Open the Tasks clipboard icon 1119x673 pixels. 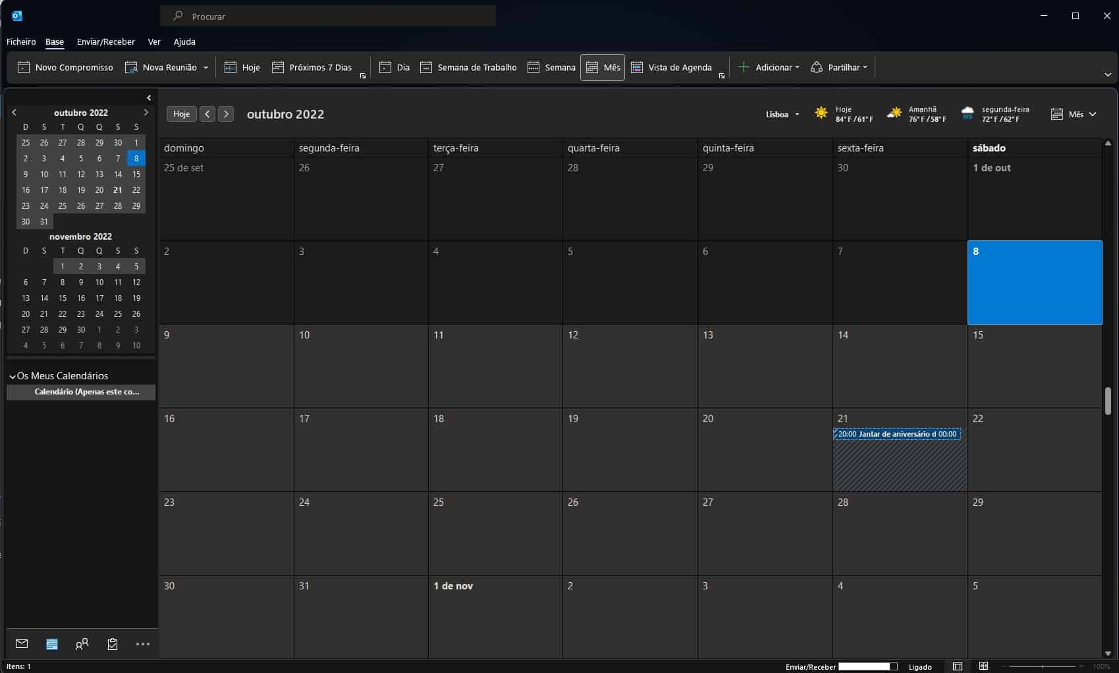point(113,644)
